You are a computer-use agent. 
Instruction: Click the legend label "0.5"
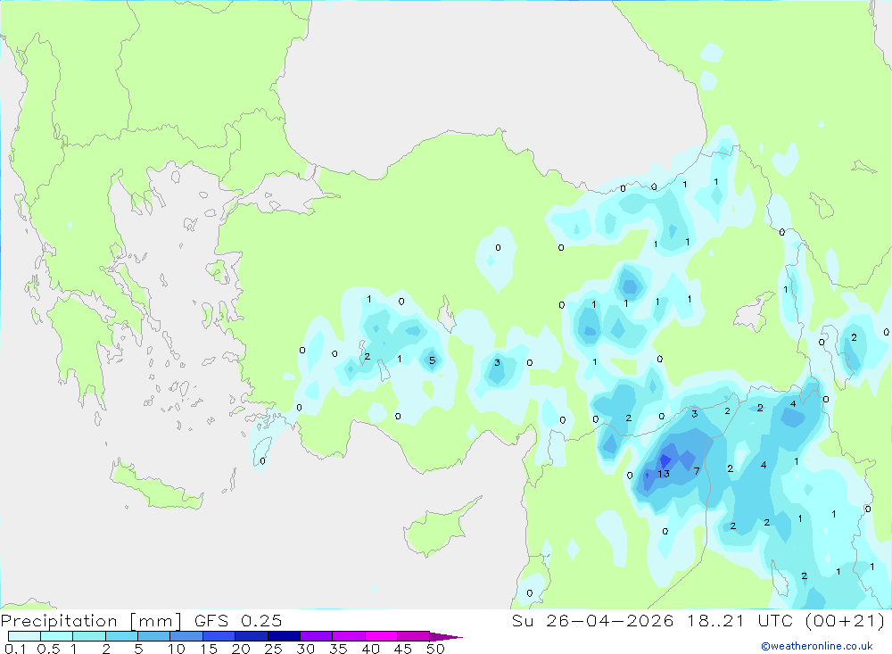(x=48, y=649)
